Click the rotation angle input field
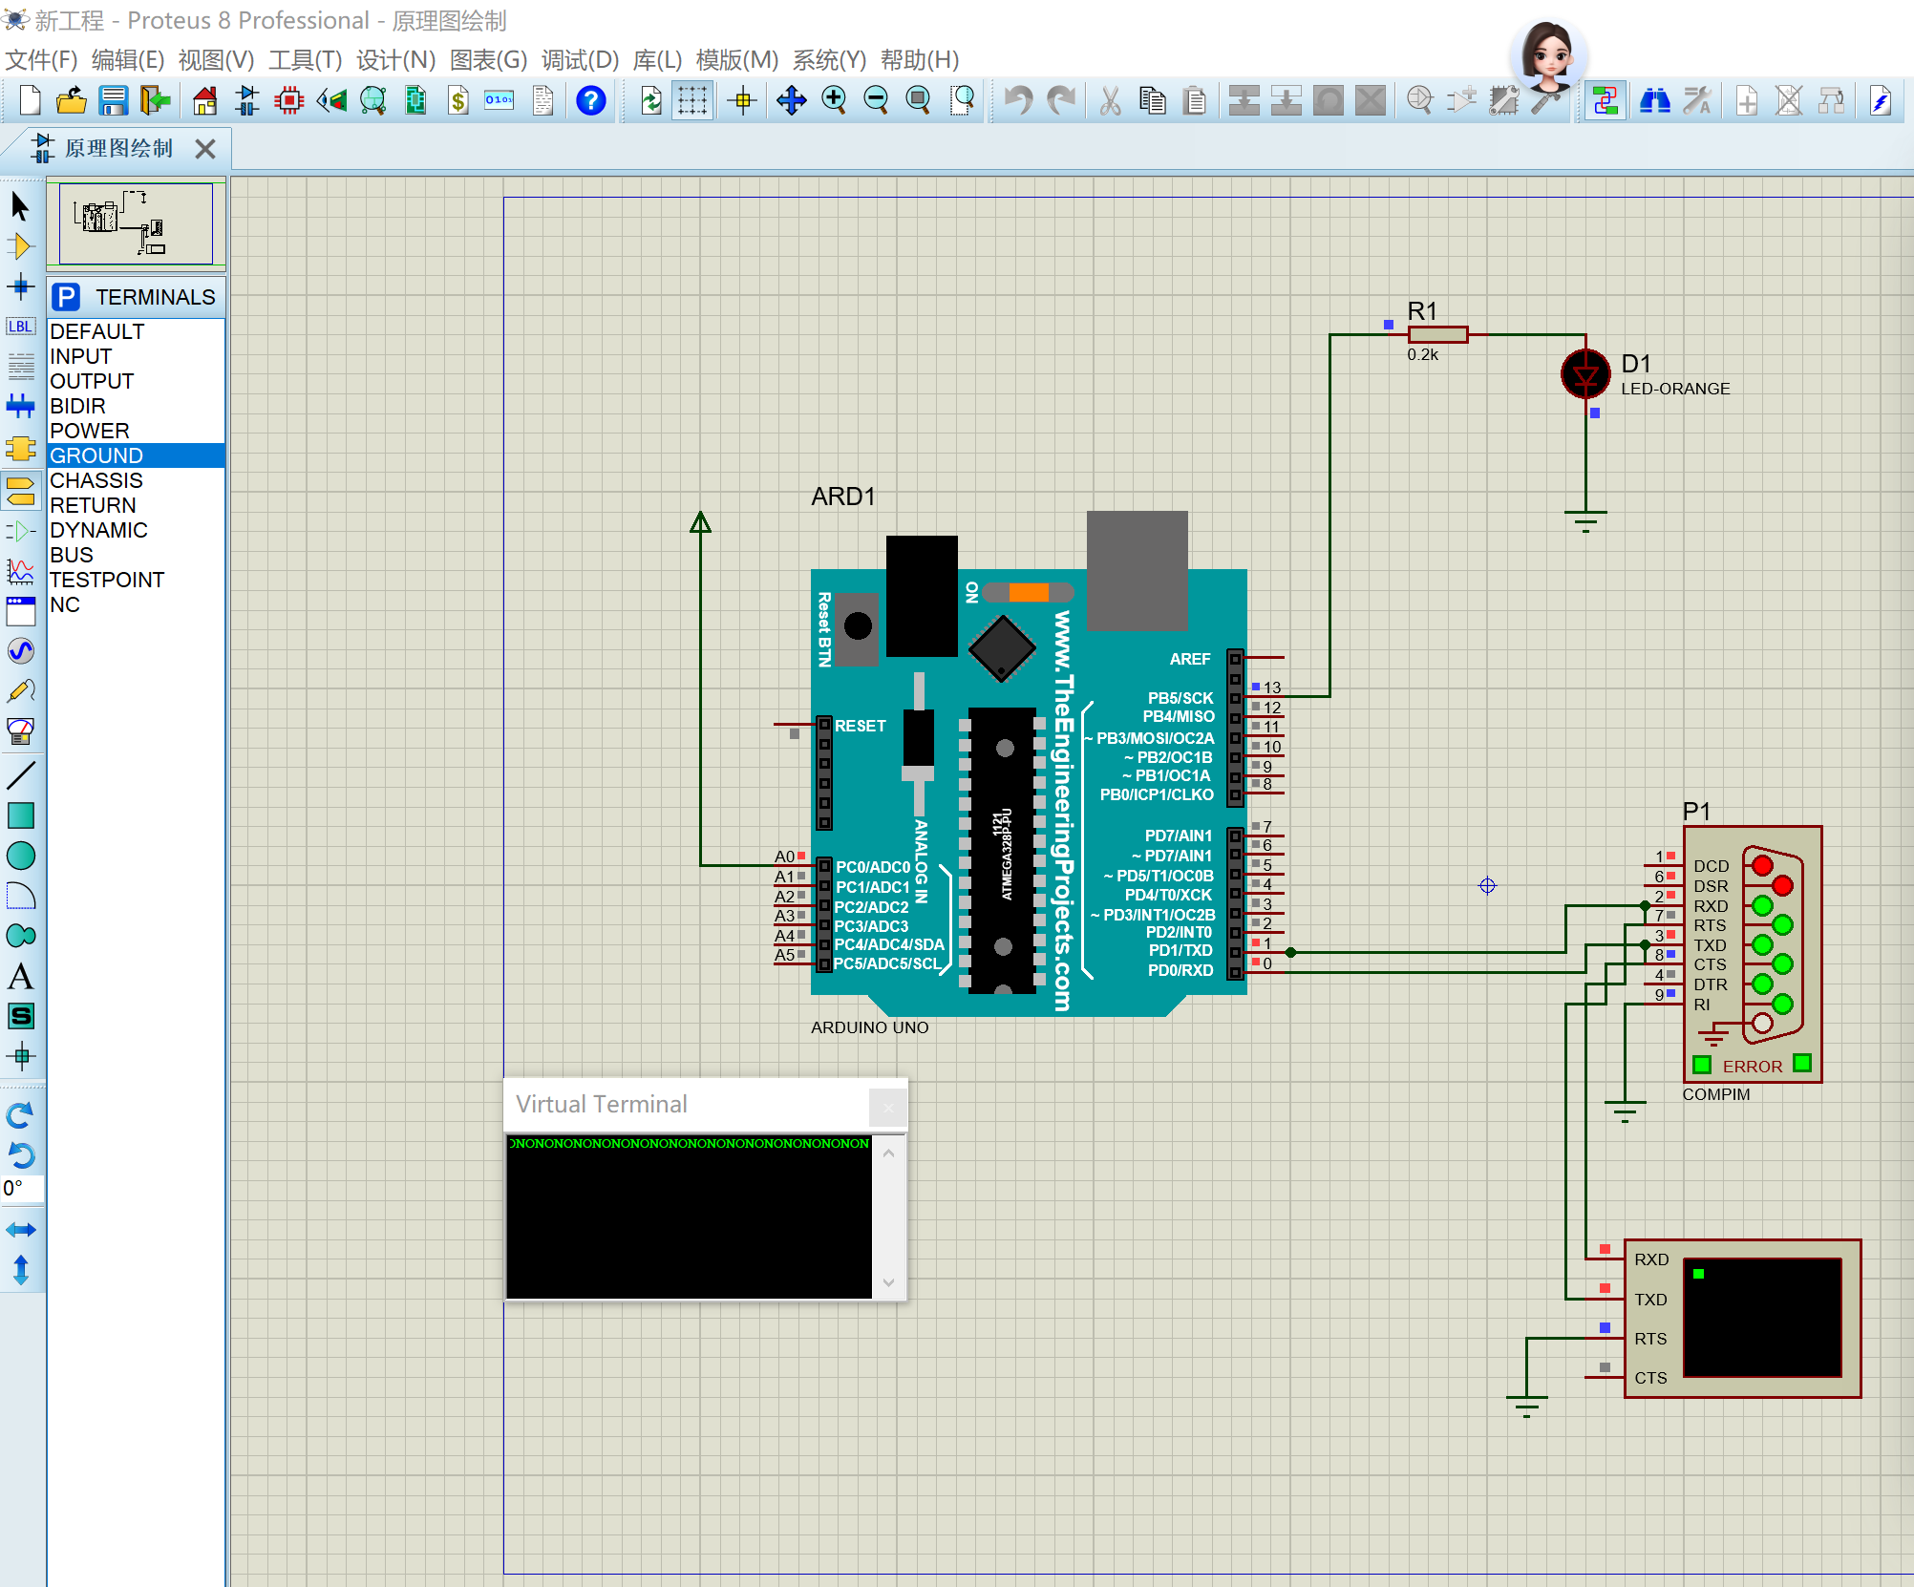Screen dimensions: 1914x1587 [x=23, y=1189]
